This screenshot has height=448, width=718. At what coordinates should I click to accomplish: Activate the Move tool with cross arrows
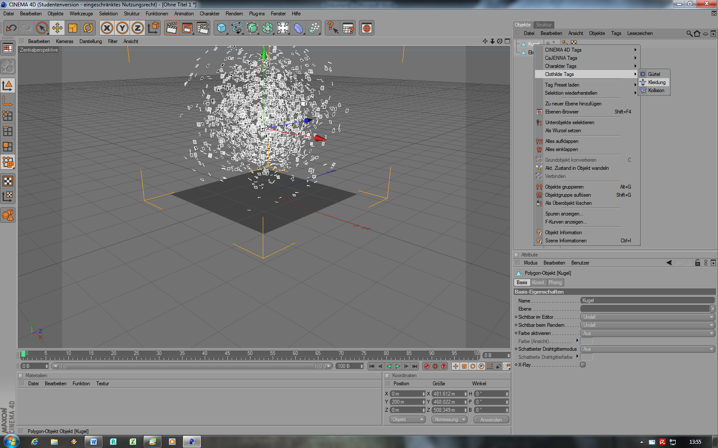click(x=57, y=28)
